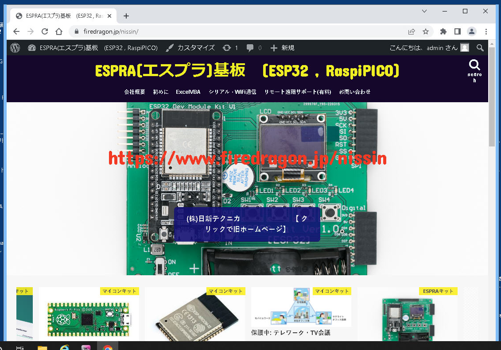Expand the tab search chevron

[424, 11]
